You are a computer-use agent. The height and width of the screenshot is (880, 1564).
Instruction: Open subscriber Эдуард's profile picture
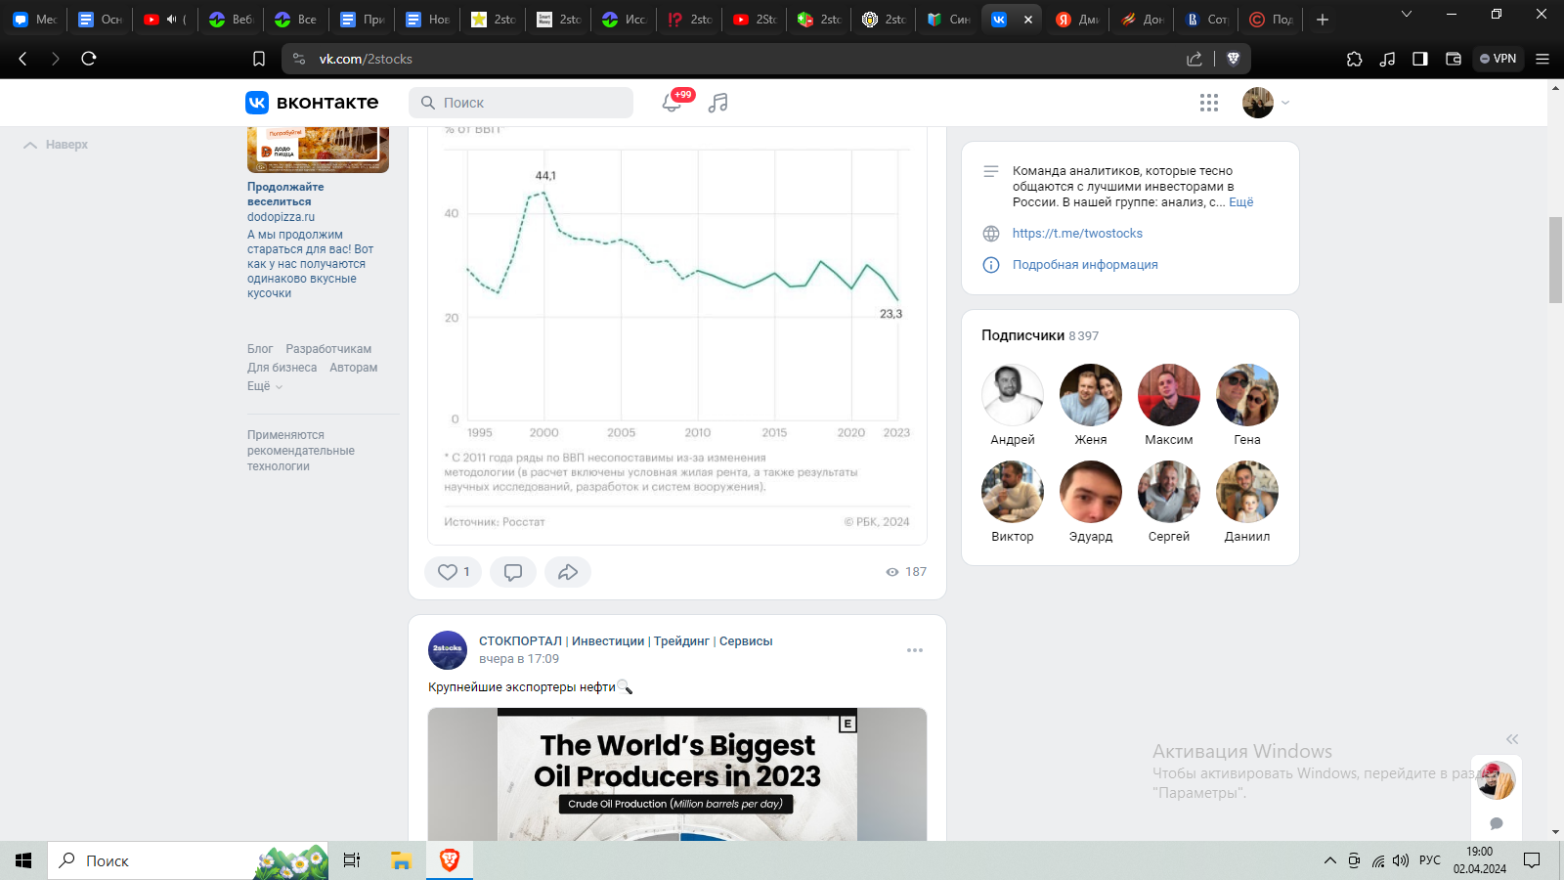(1091, 492)
